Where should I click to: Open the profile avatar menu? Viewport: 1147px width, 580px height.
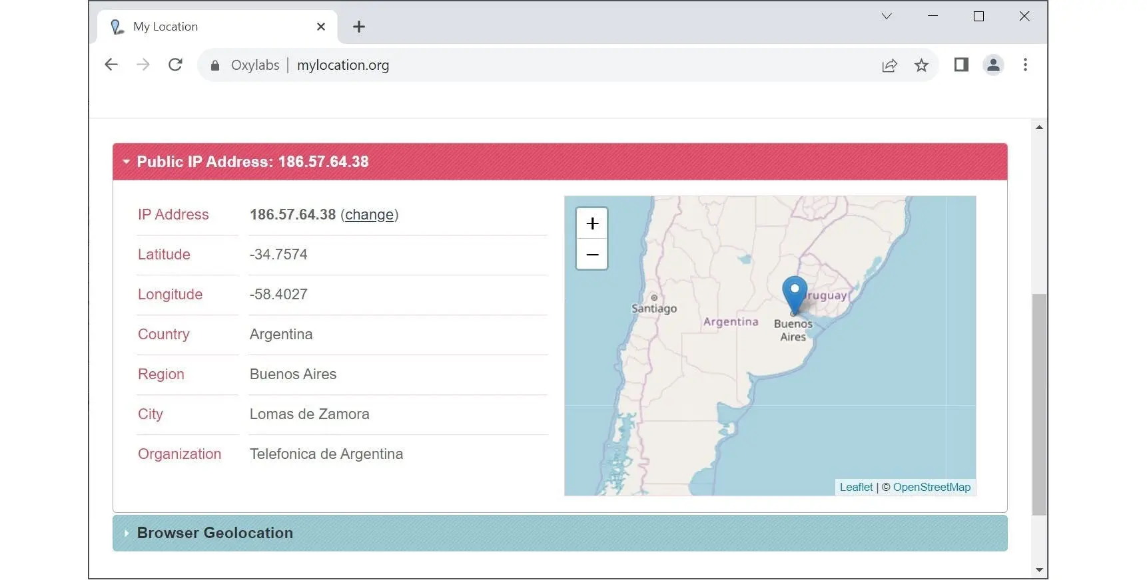[x=993, y=65]
